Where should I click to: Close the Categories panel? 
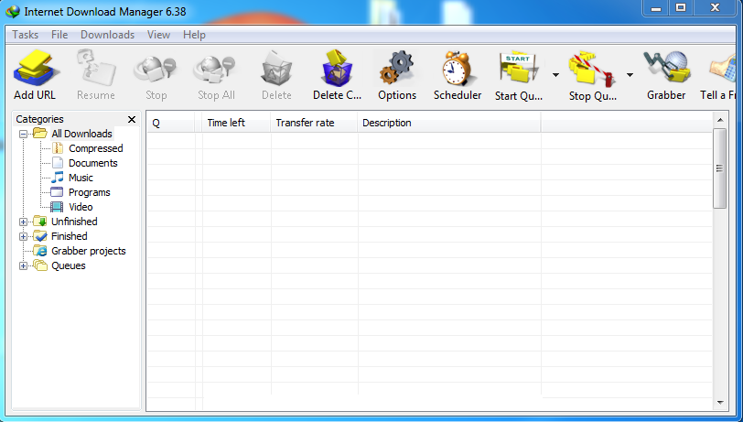(x=132, y=120)
